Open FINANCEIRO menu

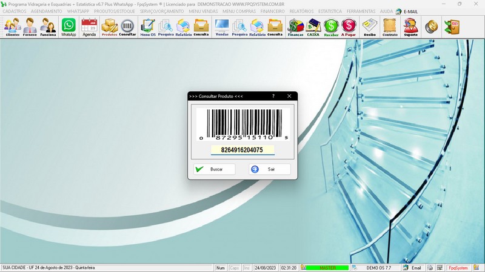click(x=272, y=11)
